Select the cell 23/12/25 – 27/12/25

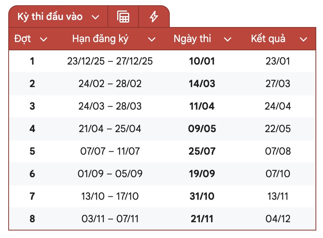pyautogui.click(x=110, y=61)
